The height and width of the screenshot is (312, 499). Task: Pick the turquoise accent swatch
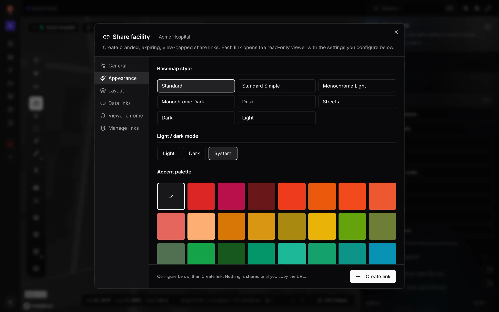(x=292, y=253)
